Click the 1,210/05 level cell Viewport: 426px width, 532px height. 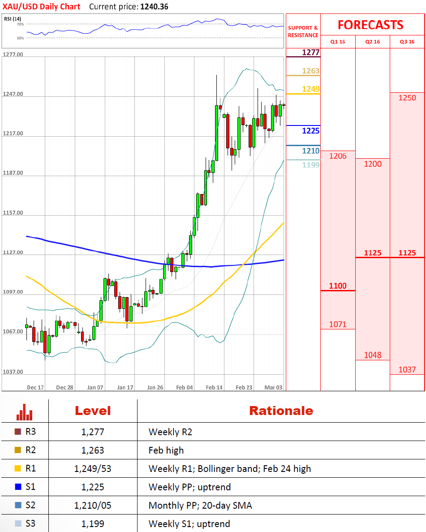click(93, 505)
